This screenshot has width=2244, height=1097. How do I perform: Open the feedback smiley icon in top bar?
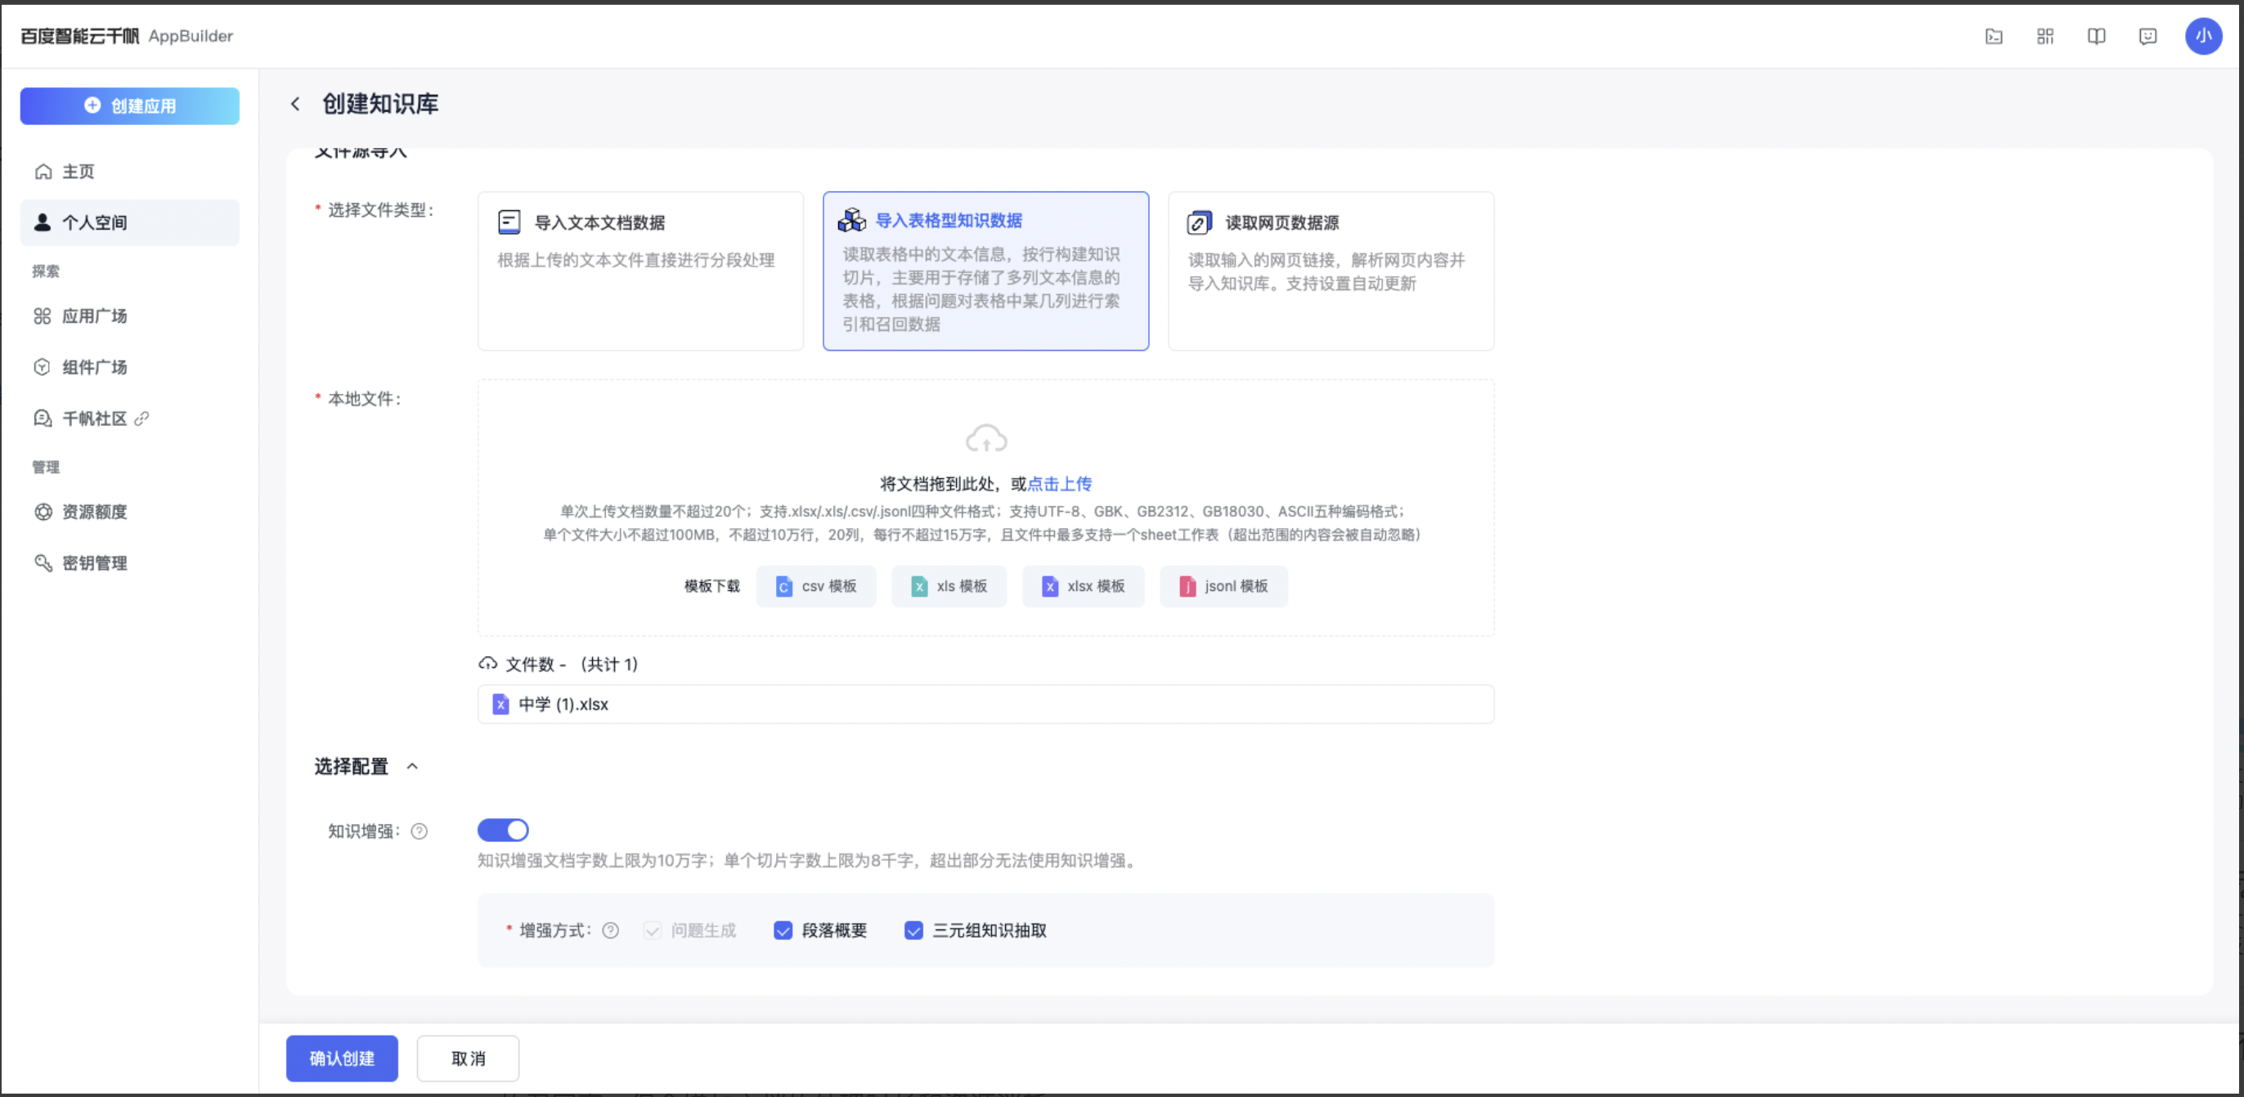tap(2148, 36)
